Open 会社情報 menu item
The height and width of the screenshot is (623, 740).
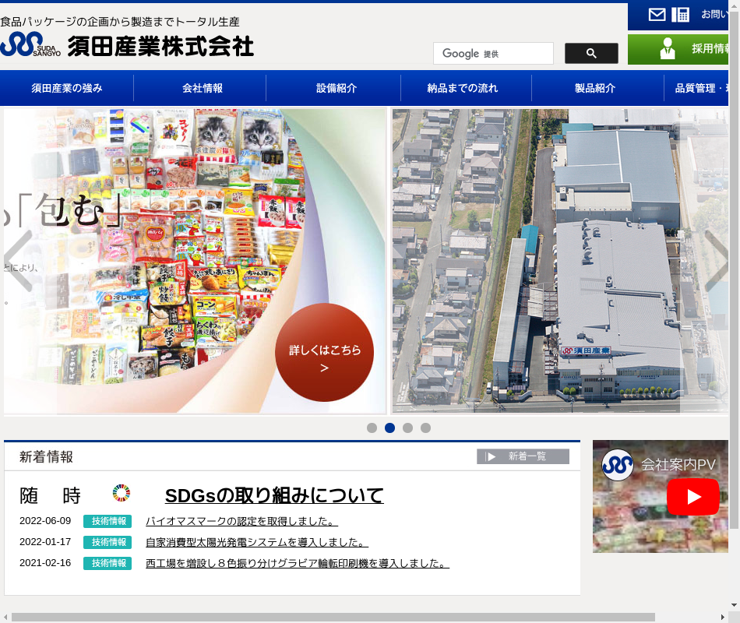click(202, 88)
